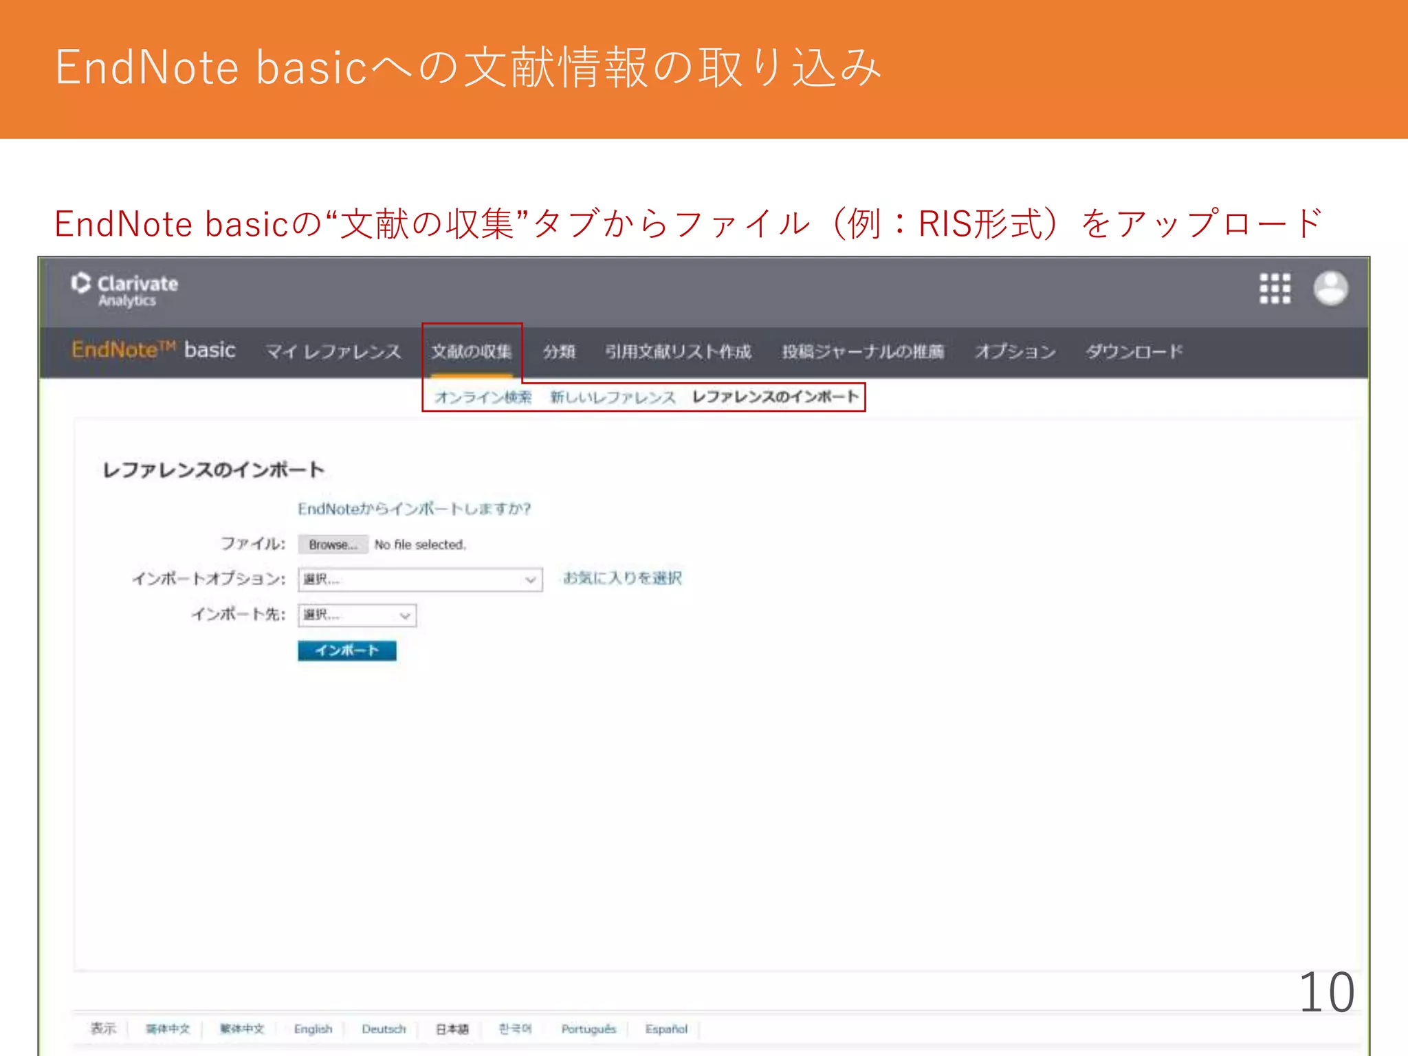Expand the インポート先 dropdown
Screen dimensions: 1408x1056
[x=357, y=615]
